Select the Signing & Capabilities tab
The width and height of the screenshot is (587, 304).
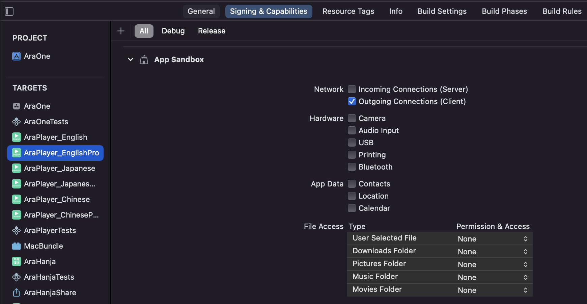click(x=269, y=11)
